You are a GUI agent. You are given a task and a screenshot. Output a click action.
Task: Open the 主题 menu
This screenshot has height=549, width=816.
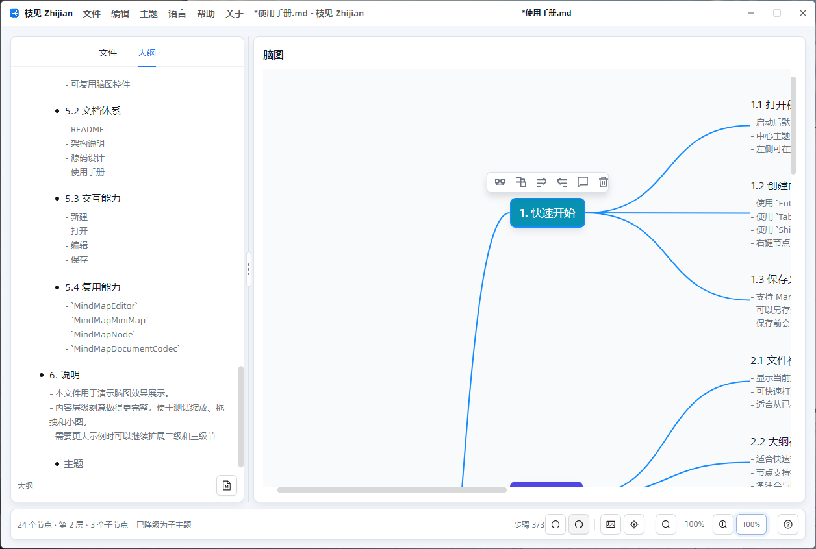click(x=149, y=13)
